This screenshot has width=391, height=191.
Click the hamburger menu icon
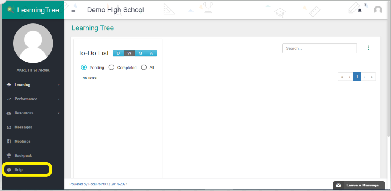pos(74,10)
